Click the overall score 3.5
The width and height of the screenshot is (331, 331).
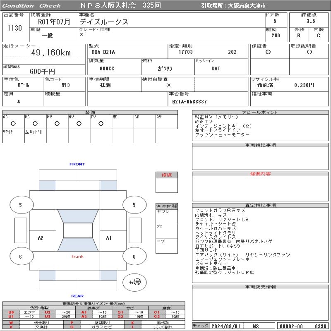pyautogui.click(x=311, y=21)
